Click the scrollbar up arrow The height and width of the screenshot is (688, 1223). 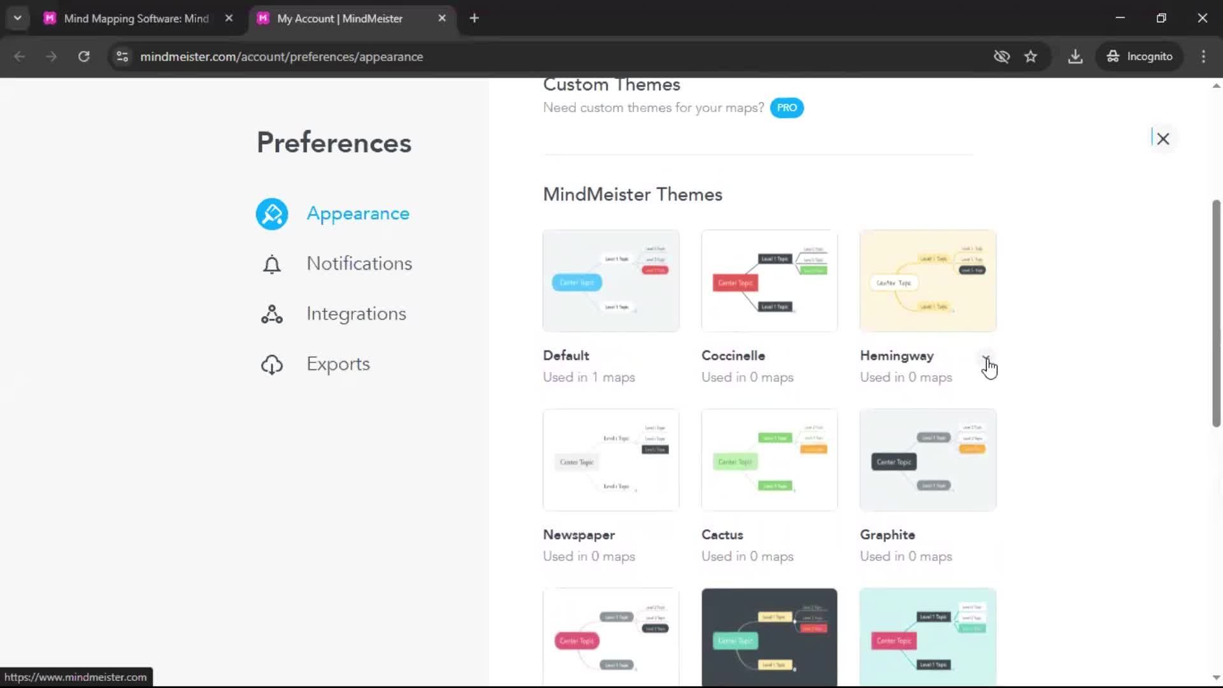1216,85
